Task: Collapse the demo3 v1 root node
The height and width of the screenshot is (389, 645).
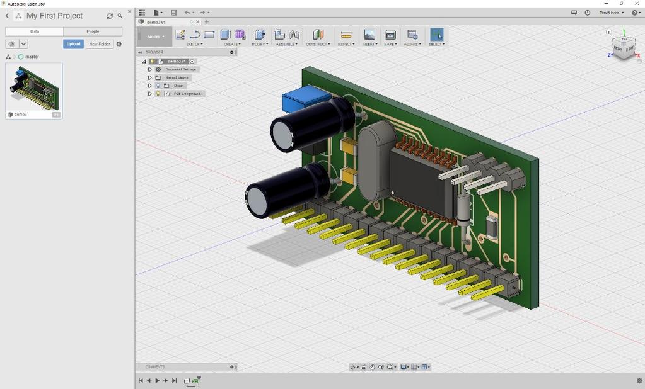Action: pos(144,62)
